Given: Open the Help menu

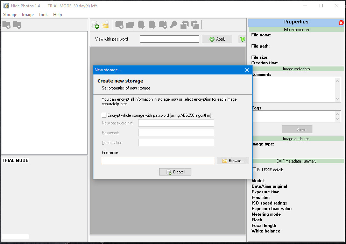Looking at the screenshot, I should [57, 15].
